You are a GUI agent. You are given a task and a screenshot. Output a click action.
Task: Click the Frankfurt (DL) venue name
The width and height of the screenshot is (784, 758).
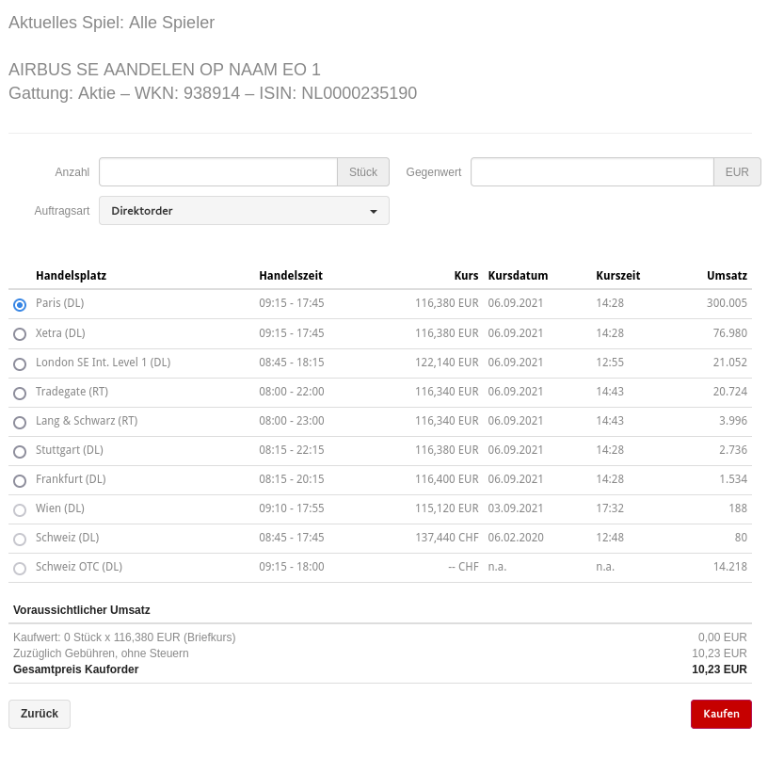(x=71, y=479)
